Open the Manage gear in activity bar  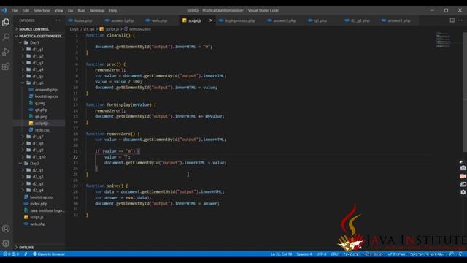pos(6,243)
